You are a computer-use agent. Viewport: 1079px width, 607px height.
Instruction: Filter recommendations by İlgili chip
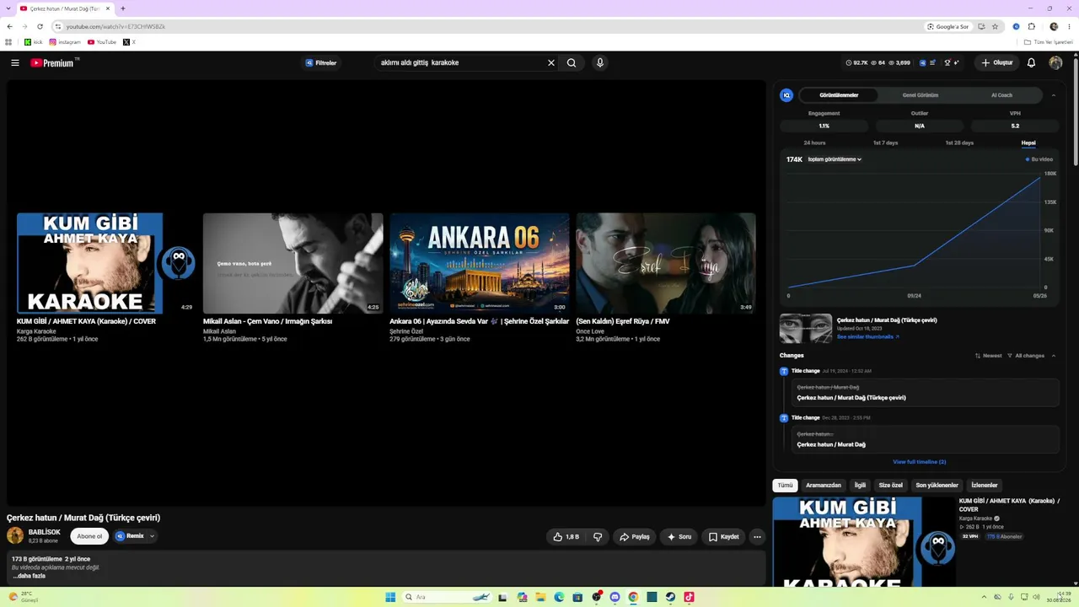point(860,486)
